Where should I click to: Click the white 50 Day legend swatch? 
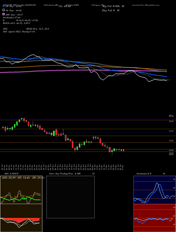4,10
